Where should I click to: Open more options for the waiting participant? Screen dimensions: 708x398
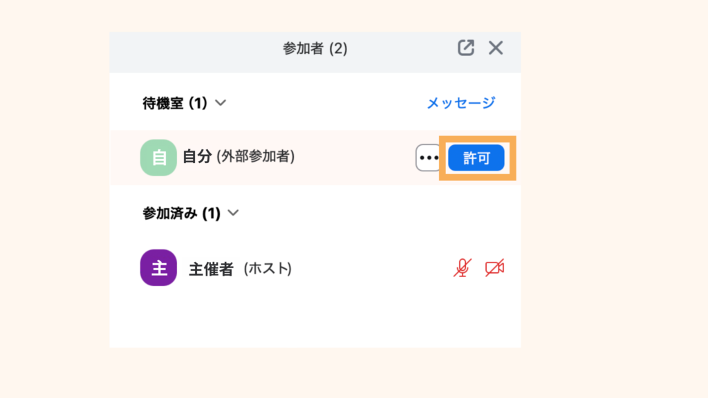(429, 158)
